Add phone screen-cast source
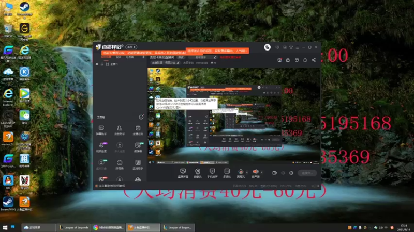This screenshot has height=232, width=414. (212, 173)
